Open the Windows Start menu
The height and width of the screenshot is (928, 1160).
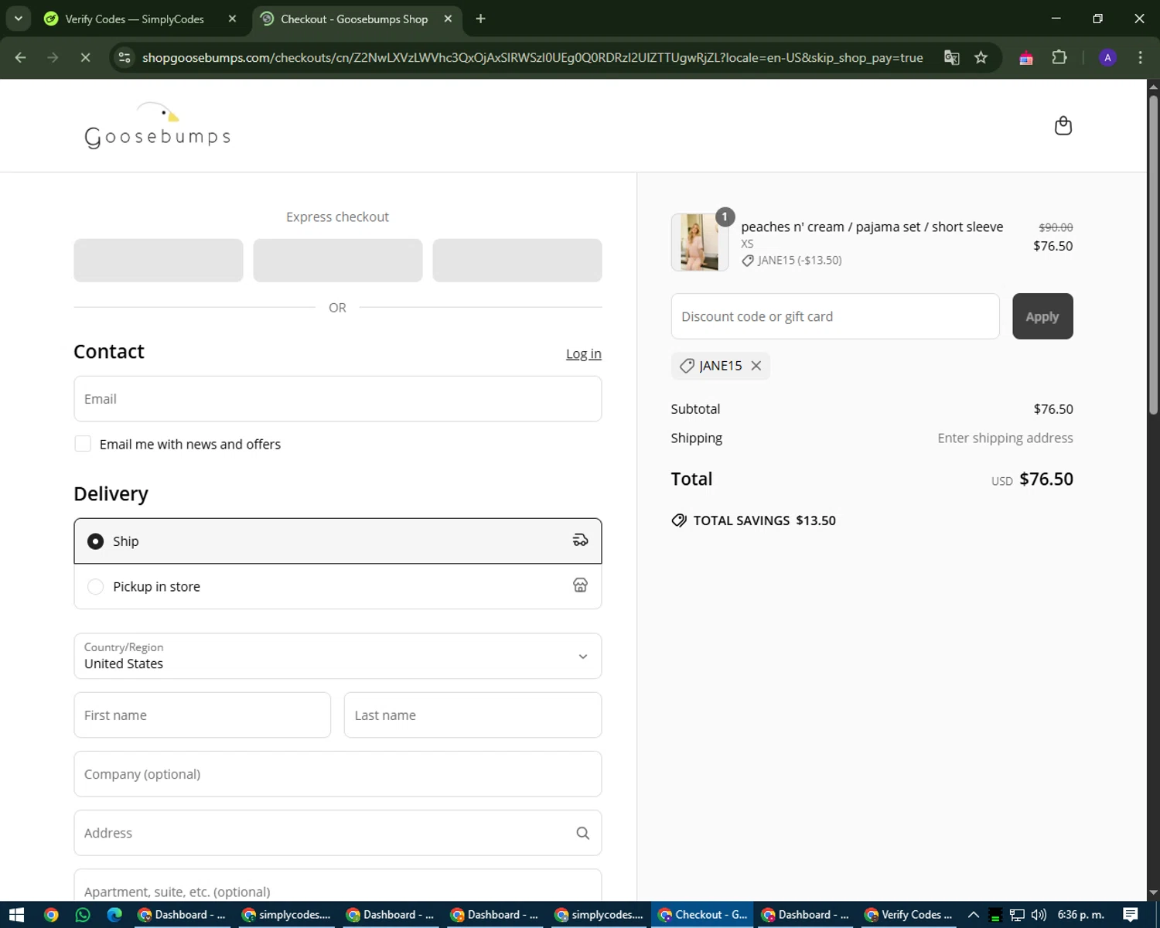[x=16, y=915]
